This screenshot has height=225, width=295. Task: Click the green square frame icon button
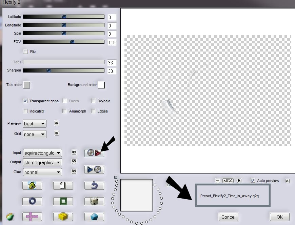tap(63, 201)
